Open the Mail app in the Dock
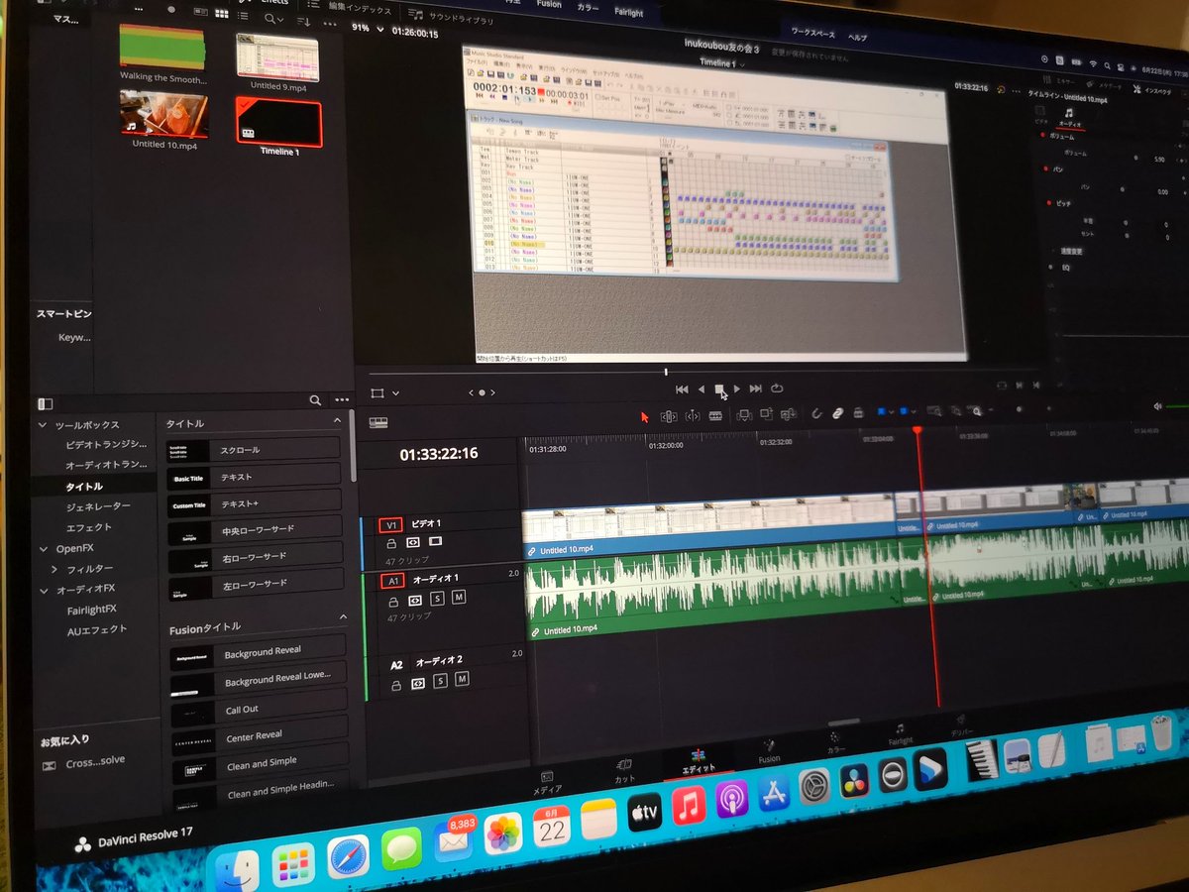The image size is (1189, 892). click(x=454, y=840)
